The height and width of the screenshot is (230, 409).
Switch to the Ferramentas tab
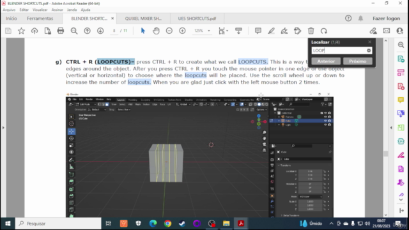pos(40,19)
